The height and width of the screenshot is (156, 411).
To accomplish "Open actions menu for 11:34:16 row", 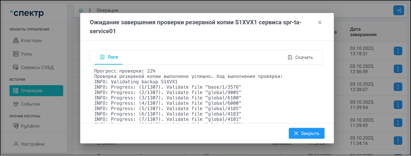I will [398, 140].
